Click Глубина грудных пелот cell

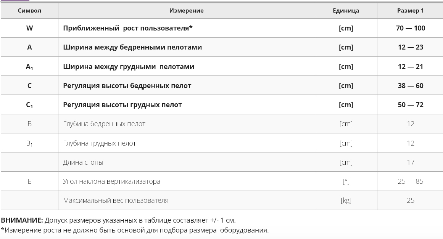(x=187, y=143)
